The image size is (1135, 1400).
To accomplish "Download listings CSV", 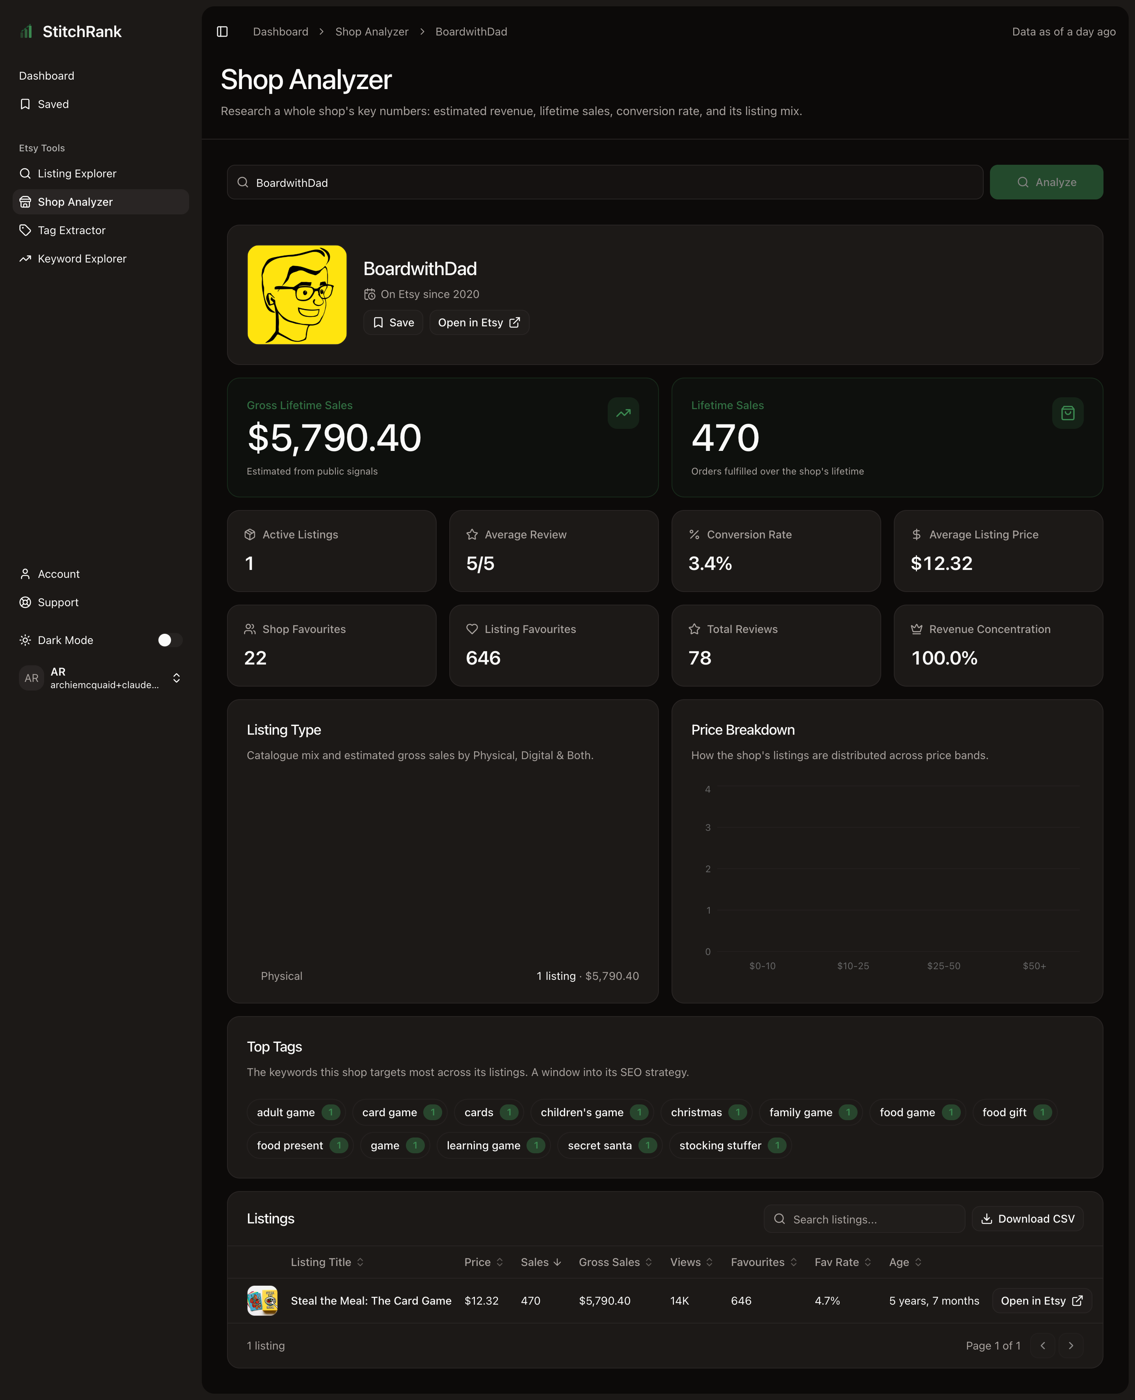I will point(1028,1219).
